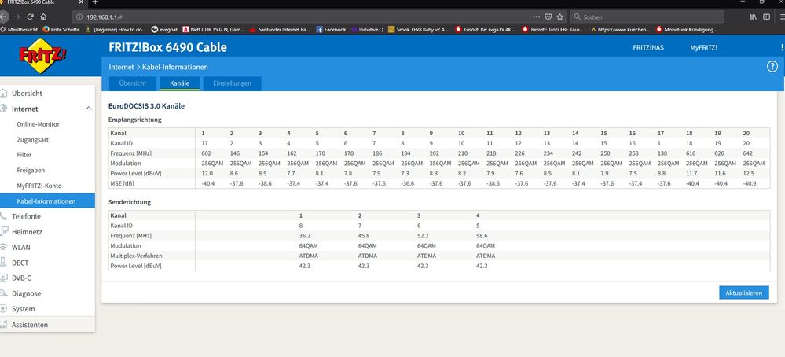Open MyFRITZ! in the header
785x357 pixels.
pyautogui.click(x=703, y=47)
